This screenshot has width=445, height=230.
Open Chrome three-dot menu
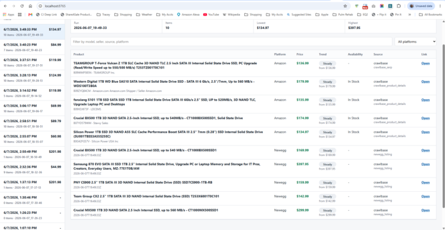coord(440,6)
